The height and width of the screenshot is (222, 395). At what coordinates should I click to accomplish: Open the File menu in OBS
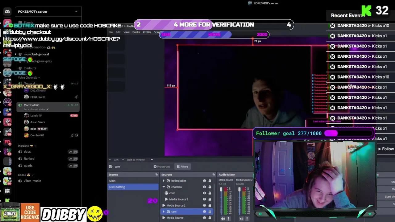coord(111,32)
